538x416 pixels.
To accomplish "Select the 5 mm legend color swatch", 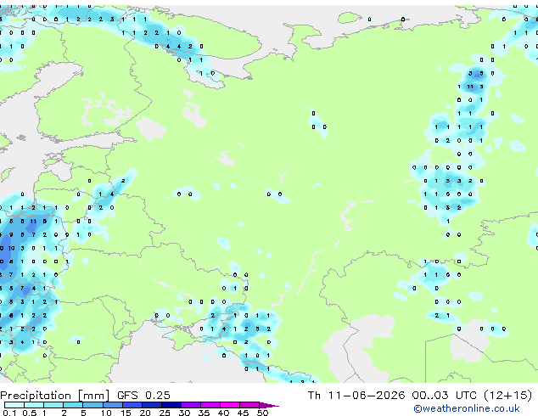I will [92, 405].
